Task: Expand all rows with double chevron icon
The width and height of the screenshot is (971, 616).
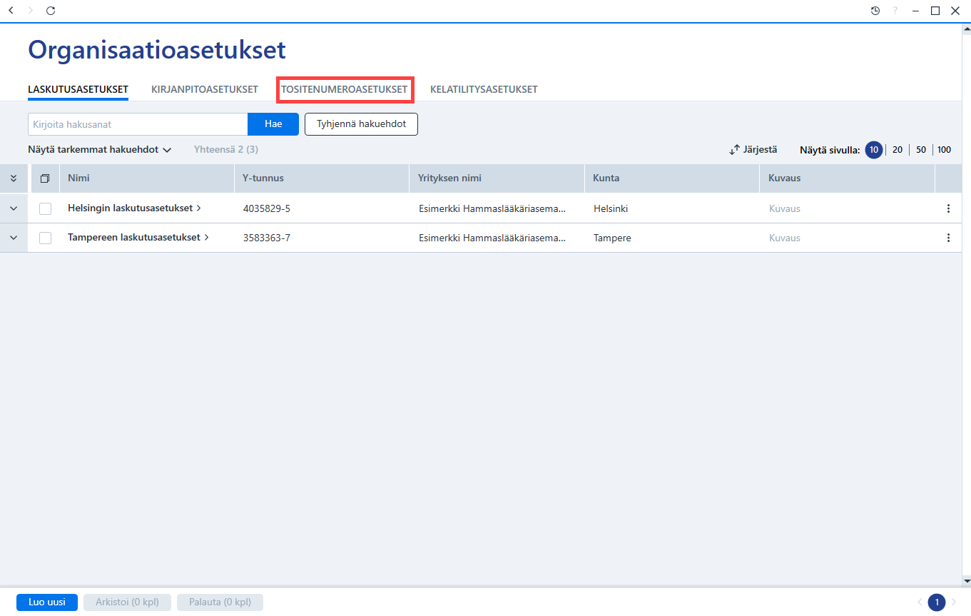Action: 14,178
